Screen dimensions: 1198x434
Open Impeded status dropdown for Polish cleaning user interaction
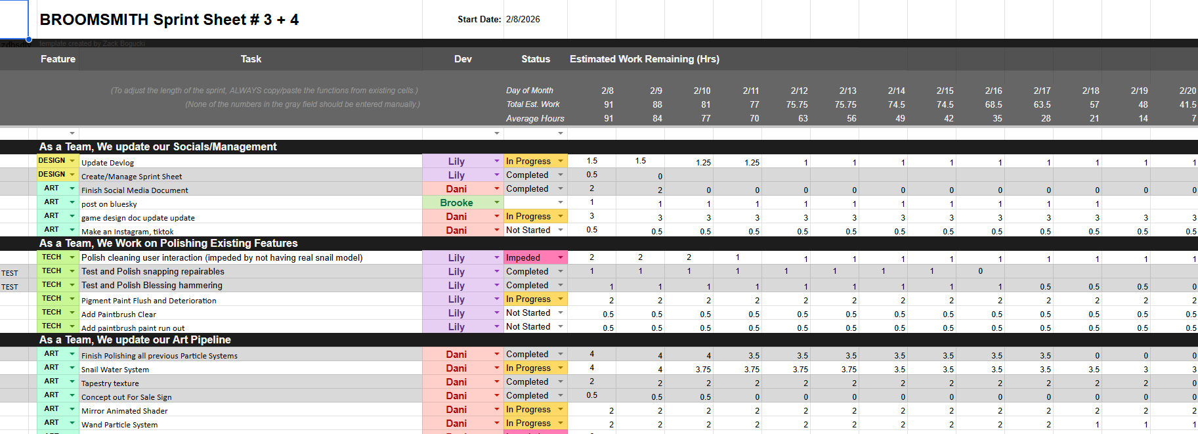pyautogui.click(x=561, y=257)
